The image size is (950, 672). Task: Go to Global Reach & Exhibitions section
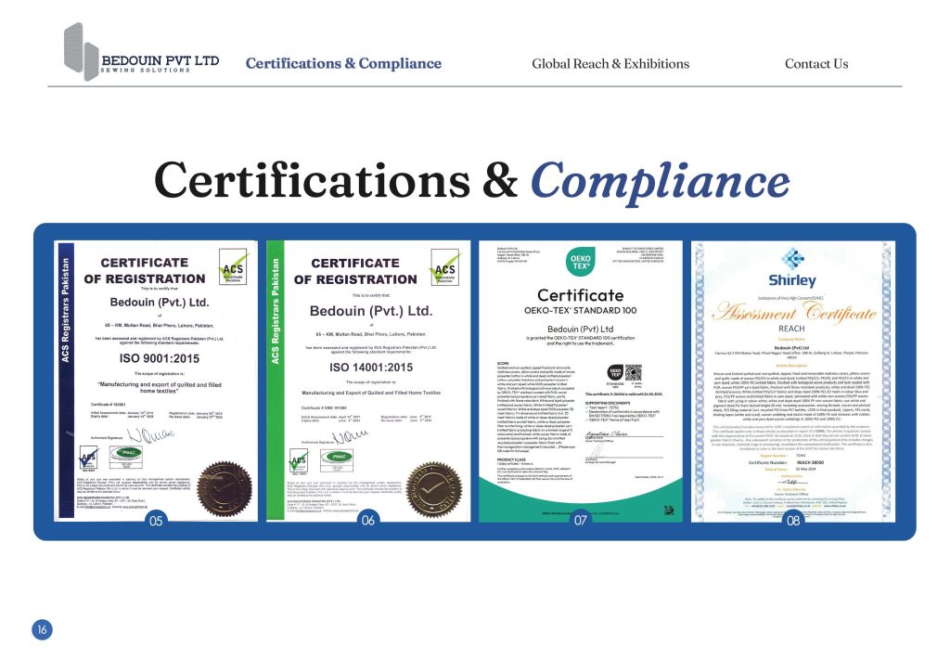610,64
